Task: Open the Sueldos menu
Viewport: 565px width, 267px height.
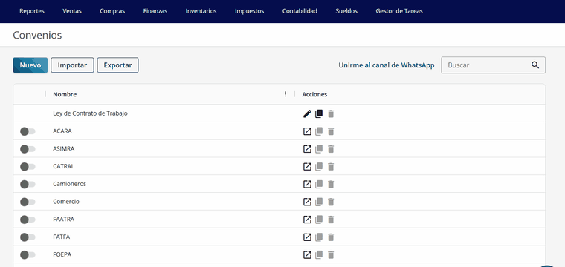Action: 346,11
